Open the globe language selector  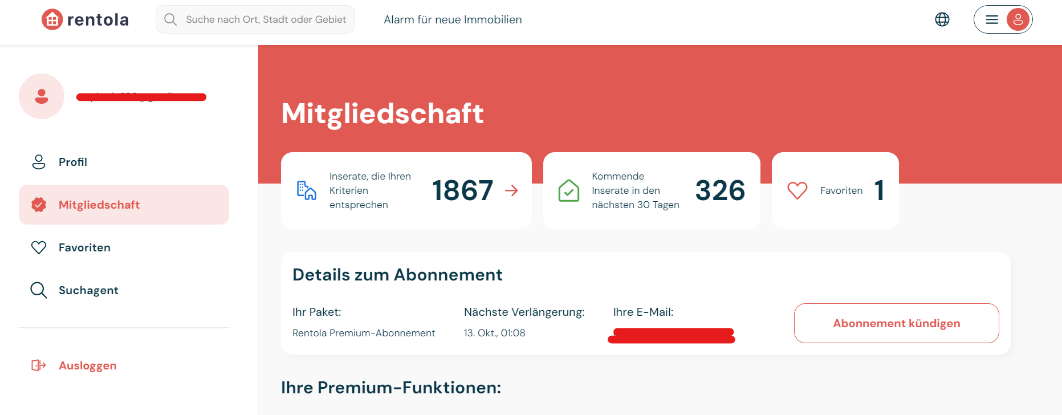pyautogui.click(x=942, y=19)
